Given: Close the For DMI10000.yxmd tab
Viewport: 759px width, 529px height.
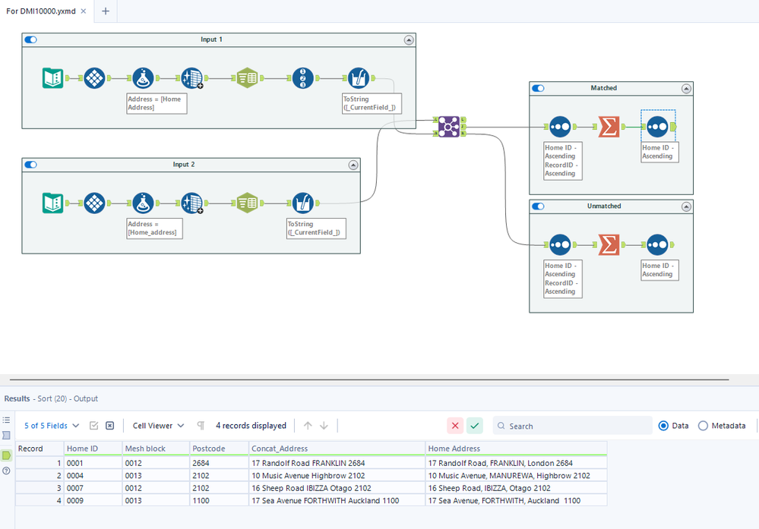Looking at the screenshot, I should (x=84, y=11).
